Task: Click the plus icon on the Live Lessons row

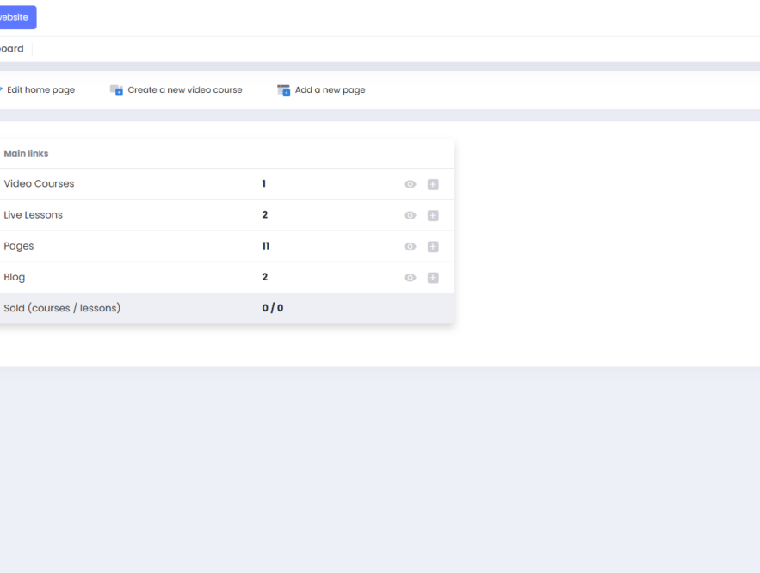Action: click(x=433, y=215)
